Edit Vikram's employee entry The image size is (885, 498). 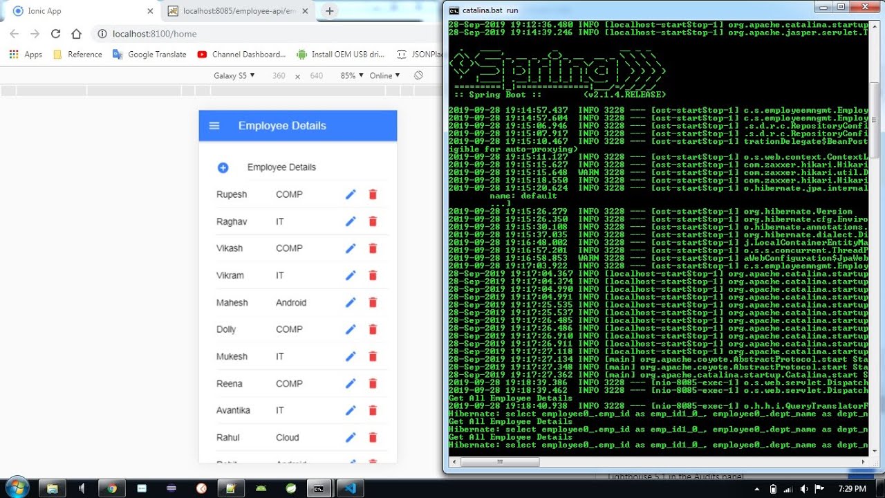coord(351,275)
